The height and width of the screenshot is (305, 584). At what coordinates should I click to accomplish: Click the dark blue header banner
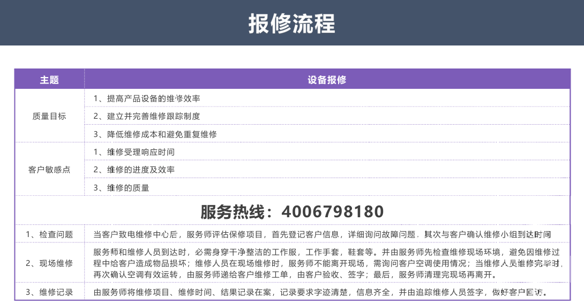coord(292,22)
